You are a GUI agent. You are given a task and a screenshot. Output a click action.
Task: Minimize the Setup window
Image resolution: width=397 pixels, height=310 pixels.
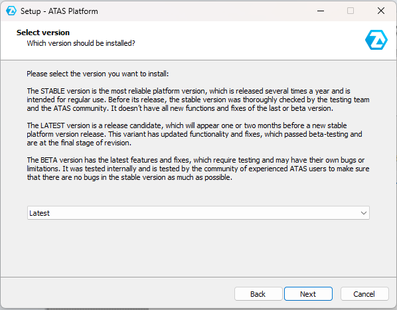[321, 11]
